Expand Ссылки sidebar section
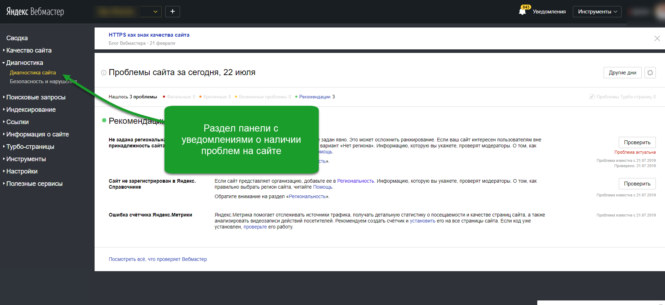Image resolution: width=665 pixels, height=305 pixels. [16, 122]
